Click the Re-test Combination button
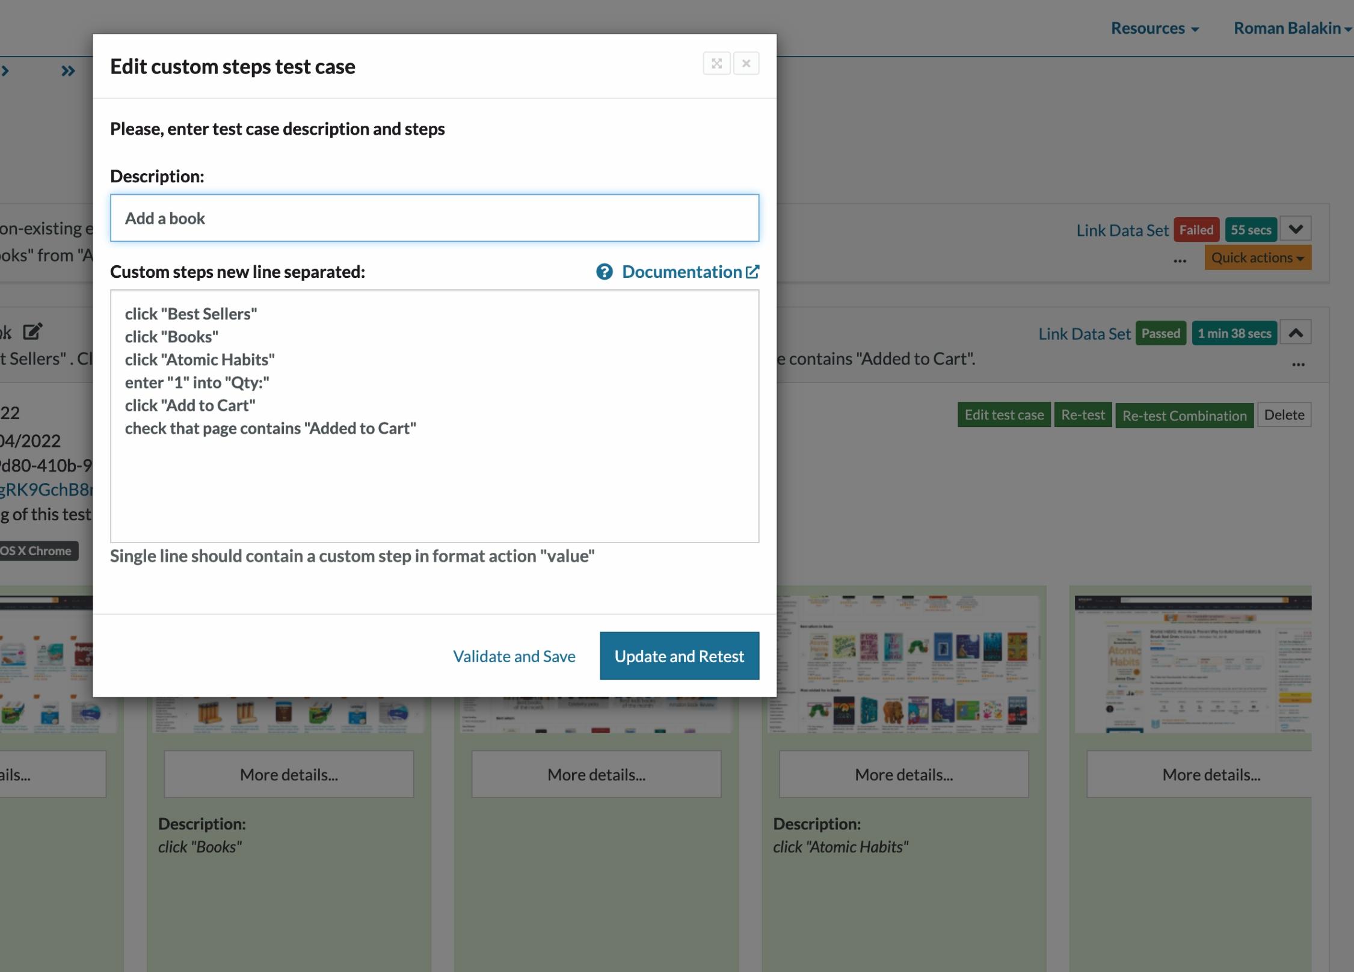Image resolution: width=1354 pixels, height=972 pixels. [x=1184, y=416]
